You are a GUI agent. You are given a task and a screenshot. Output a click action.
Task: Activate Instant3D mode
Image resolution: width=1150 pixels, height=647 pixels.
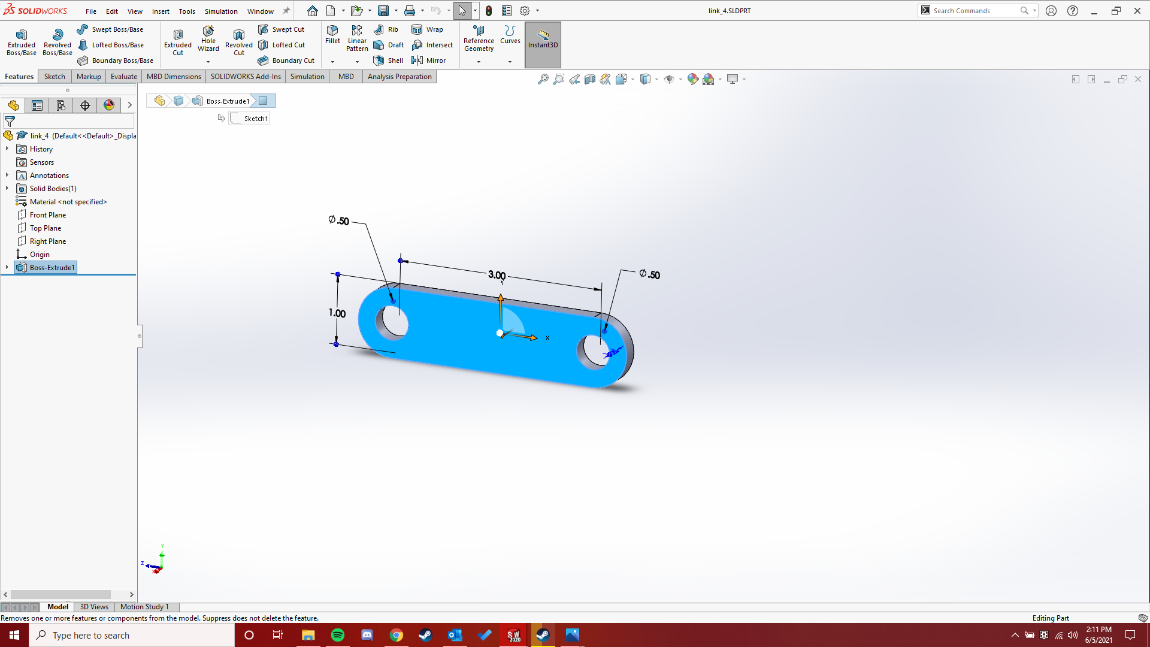pyautogui.click(x=543, y=41)
